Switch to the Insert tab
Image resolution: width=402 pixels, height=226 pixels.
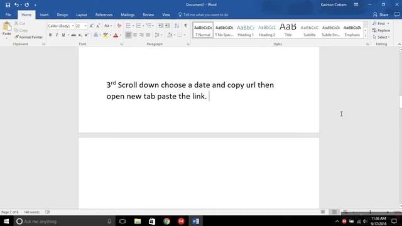coord(44,15)
